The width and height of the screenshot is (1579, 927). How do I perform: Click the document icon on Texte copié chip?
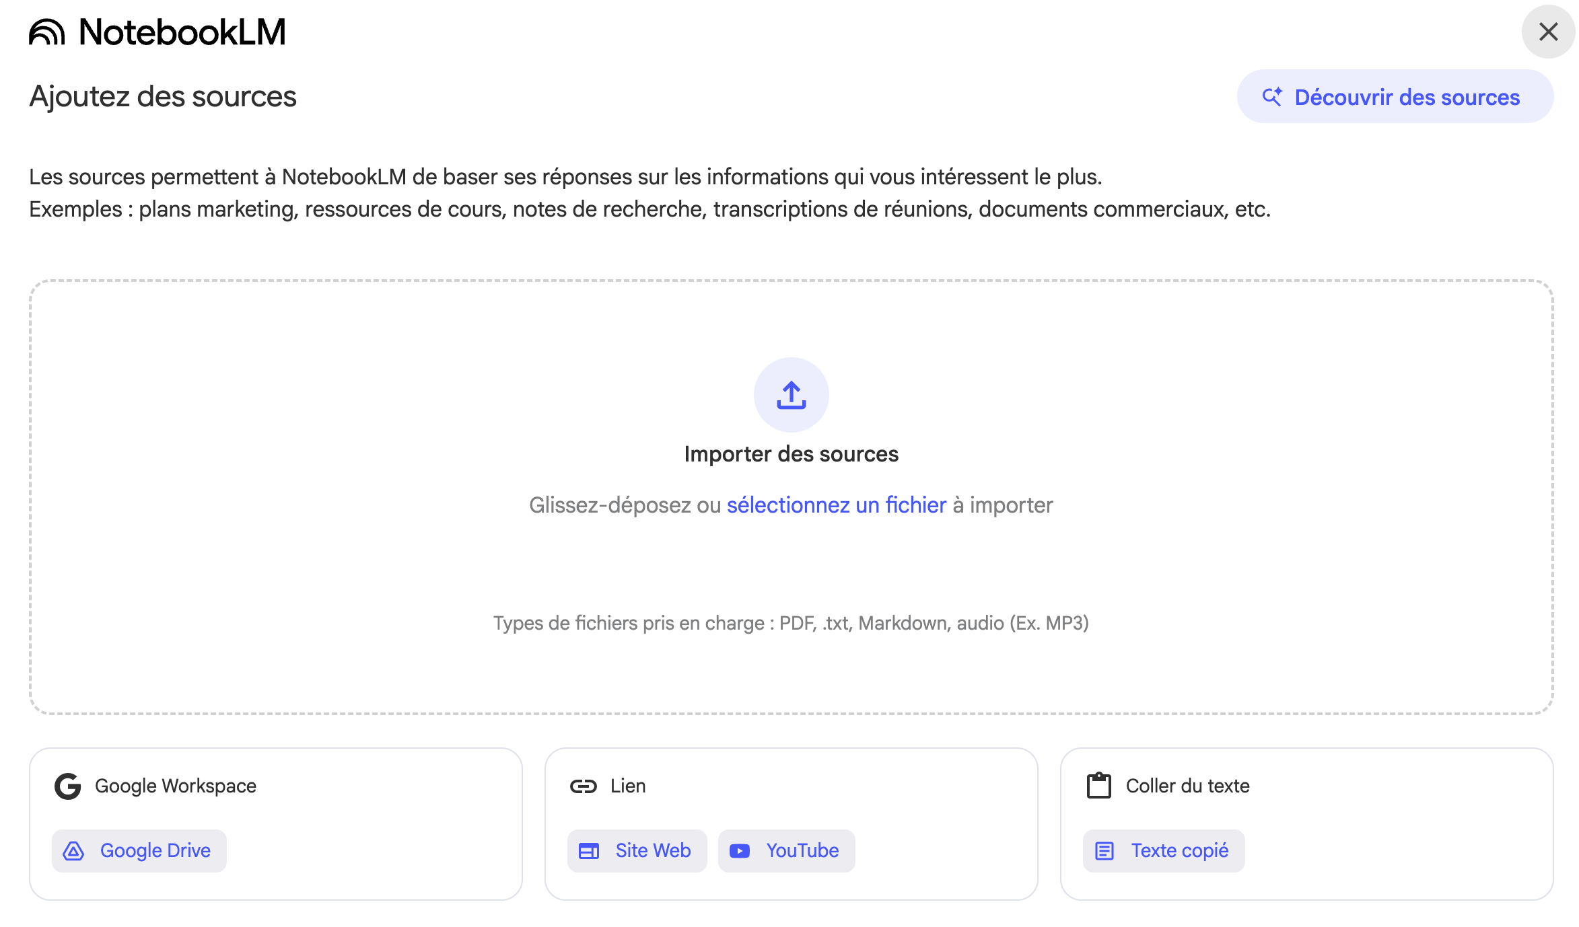[1104, 850]
